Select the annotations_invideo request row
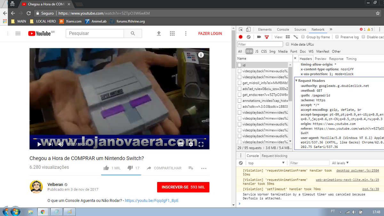 pyautogui.click(x=262, y=100)
